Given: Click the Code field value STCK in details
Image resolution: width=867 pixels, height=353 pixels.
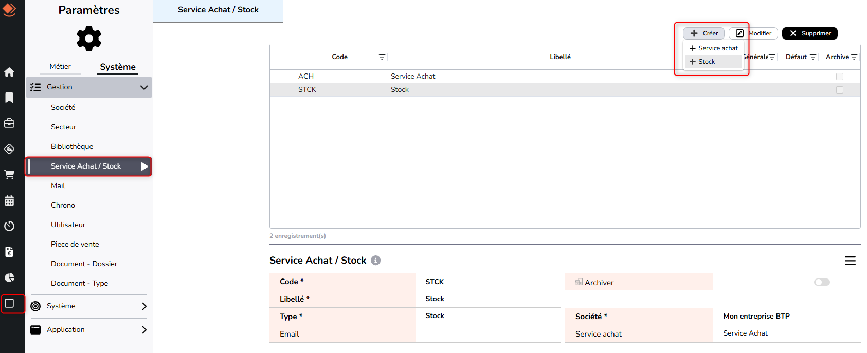Looking at the screenshot, I should (x=435, y=282).
